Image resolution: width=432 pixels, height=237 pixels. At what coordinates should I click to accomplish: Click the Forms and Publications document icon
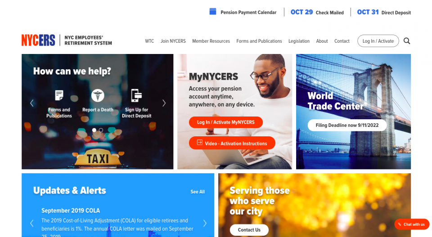point(59,95)
